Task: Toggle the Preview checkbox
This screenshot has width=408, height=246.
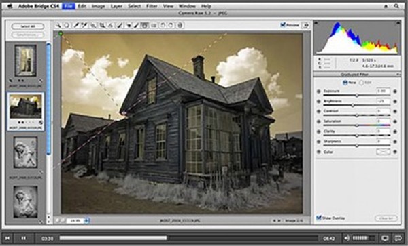Action: tap(283, 25)
